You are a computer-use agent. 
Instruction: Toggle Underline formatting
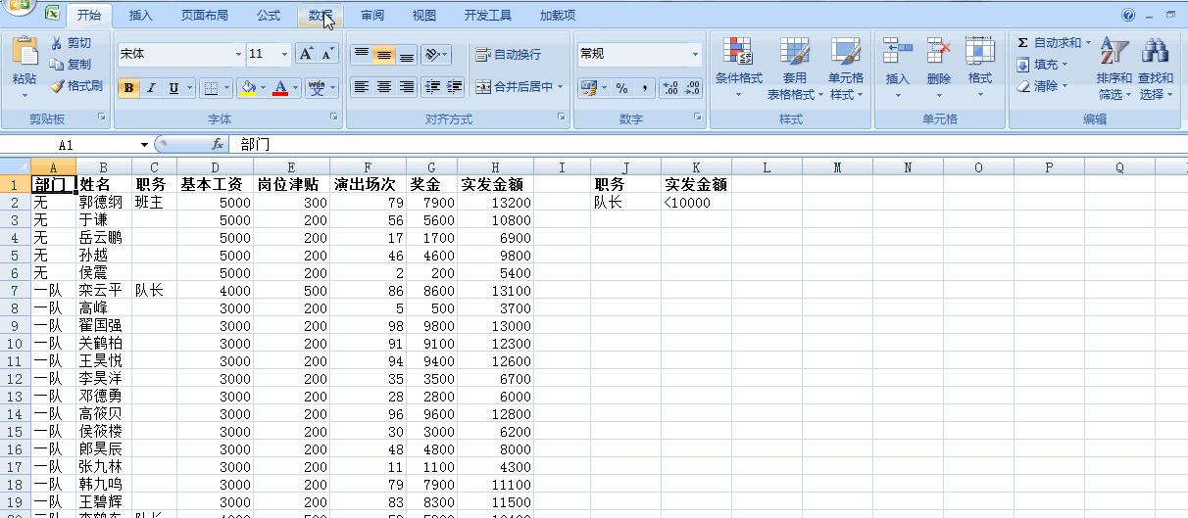(173, 88)
